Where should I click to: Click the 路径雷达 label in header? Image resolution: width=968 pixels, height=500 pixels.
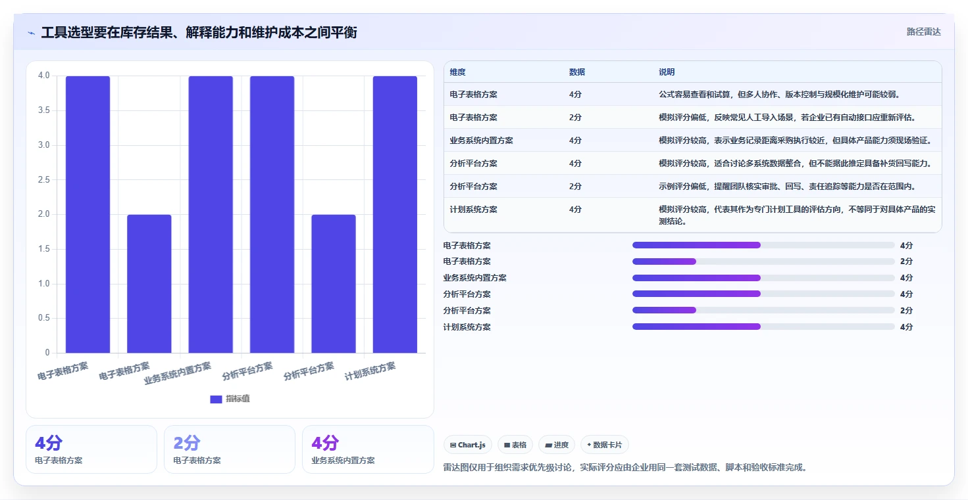tap(924, 32)
